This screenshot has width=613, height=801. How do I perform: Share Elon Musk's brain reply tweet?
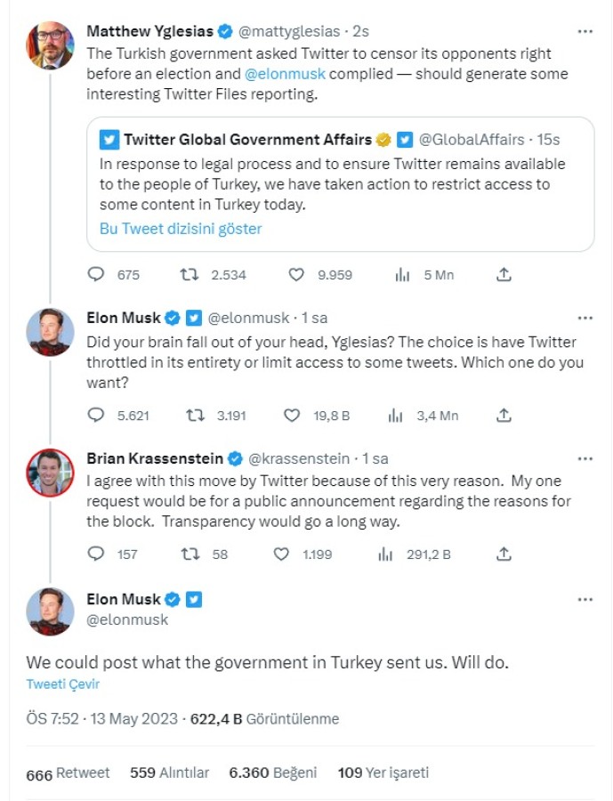click(x=504, y=415)
